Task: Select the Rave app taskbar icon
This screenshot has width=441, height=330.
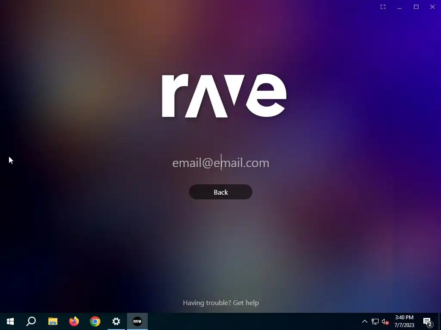Action: tap(137, 321)
